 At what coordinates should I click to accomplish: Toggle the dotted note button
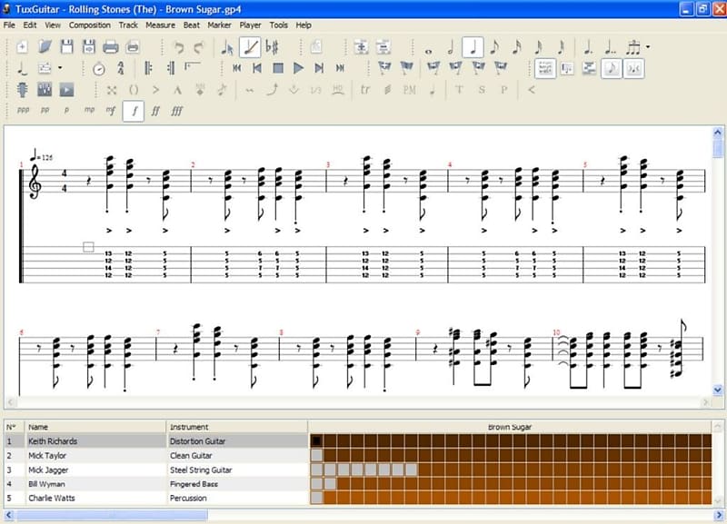point(589,46)
